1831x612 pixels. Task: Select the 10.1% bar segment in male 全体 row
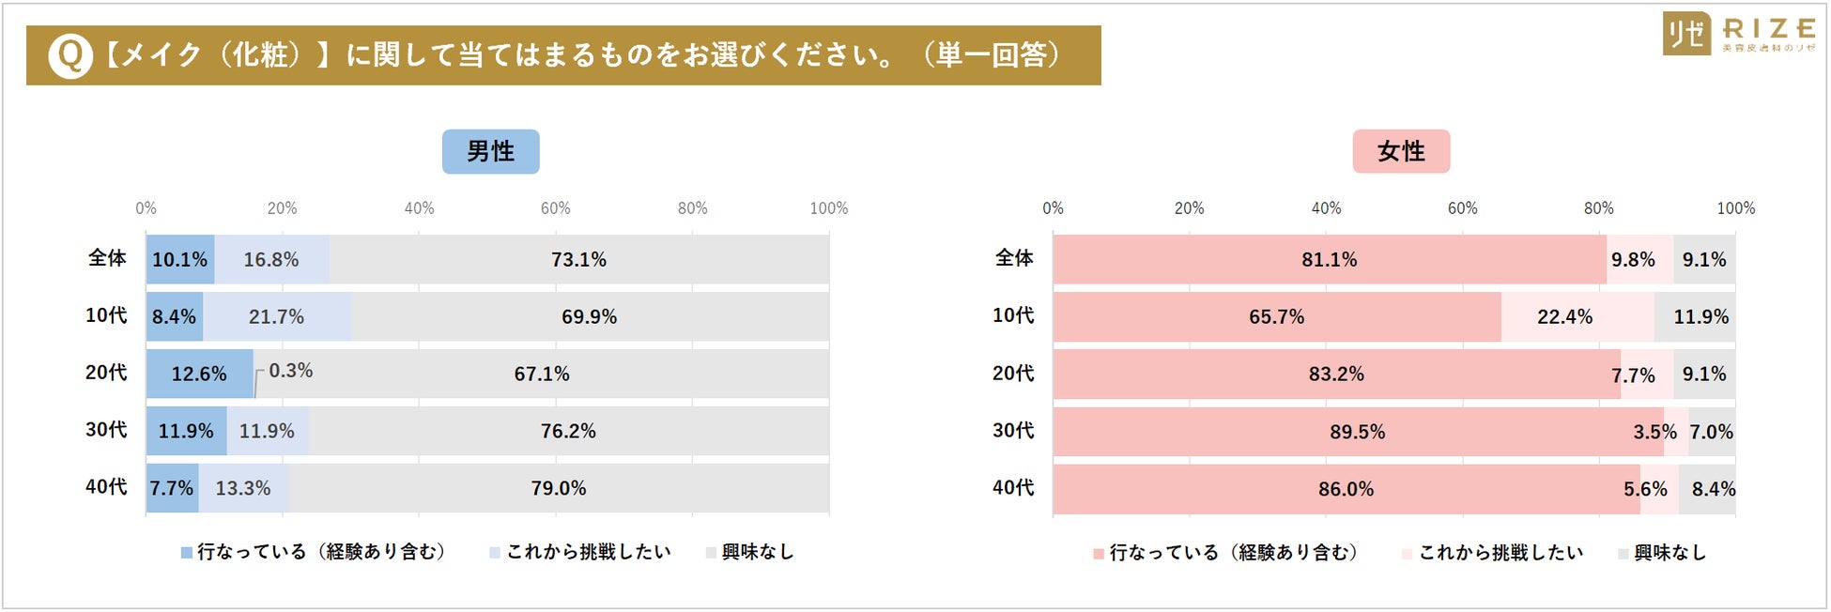(180, 260)
